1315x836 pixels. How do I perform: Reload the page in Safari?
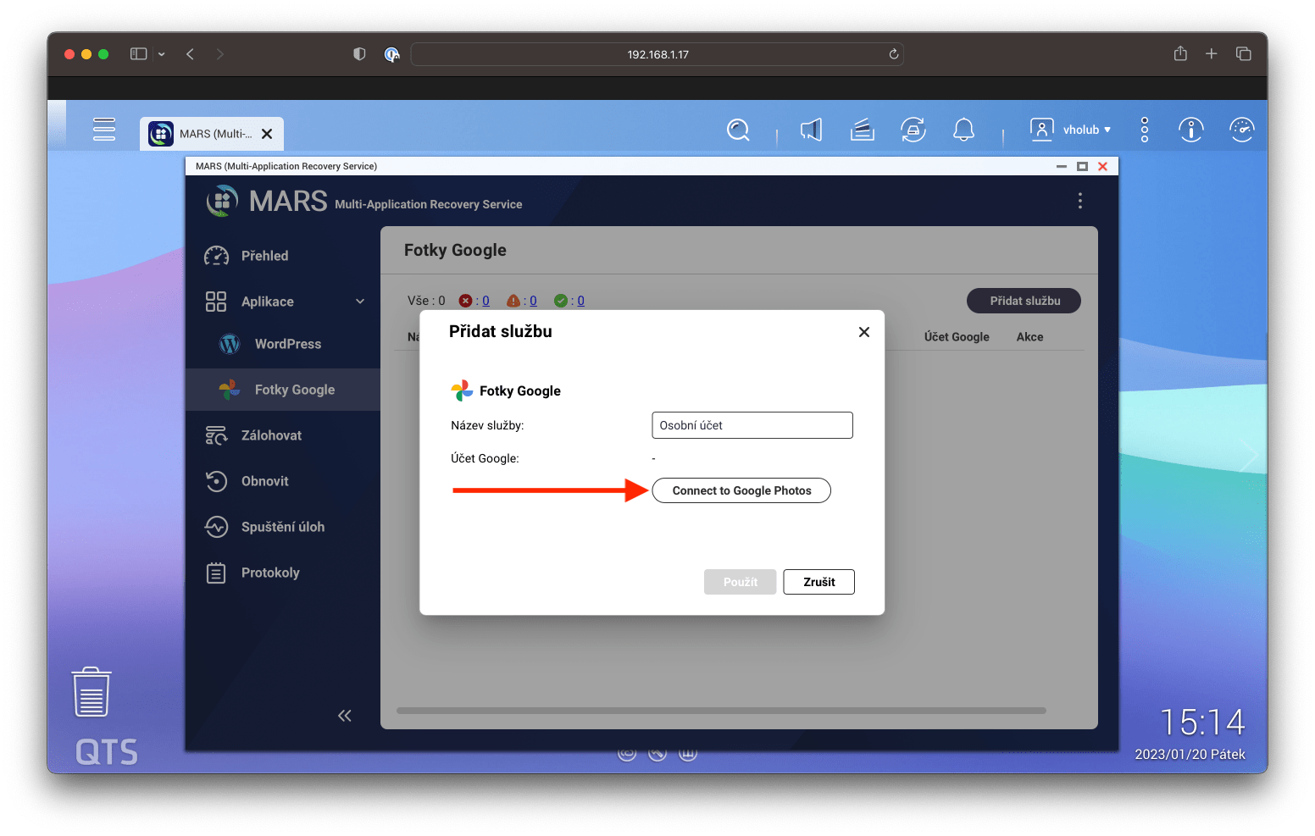pyautogui.click(x=893, y=54)
